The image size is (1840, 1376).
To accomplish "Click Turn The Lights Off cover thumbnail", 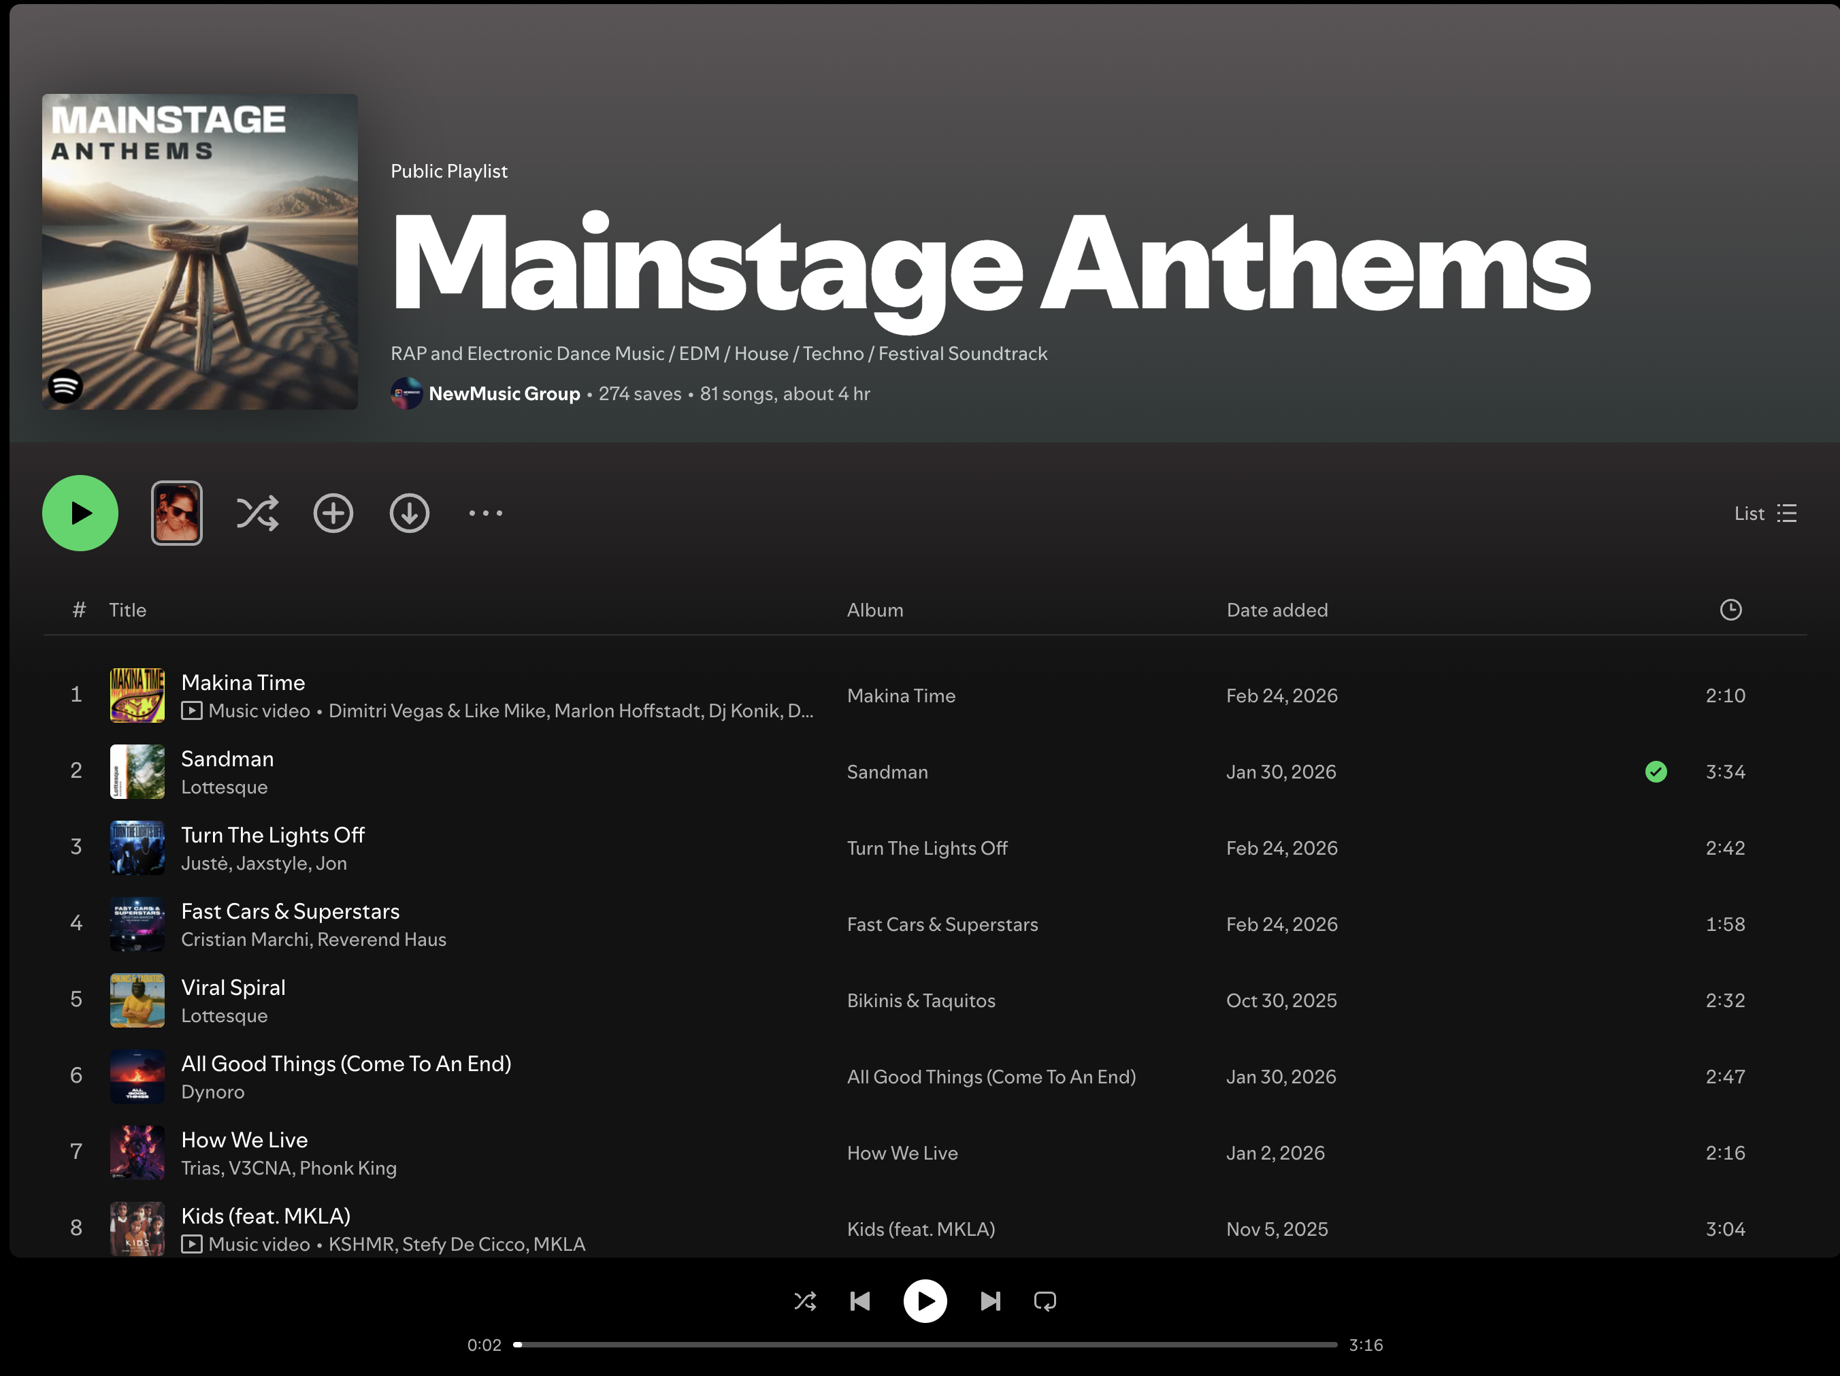I will coord(137,848).
